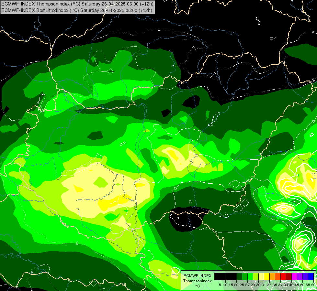Click legend scale value 29
Screen dimensions: 317x291
(x=253, y=285)
